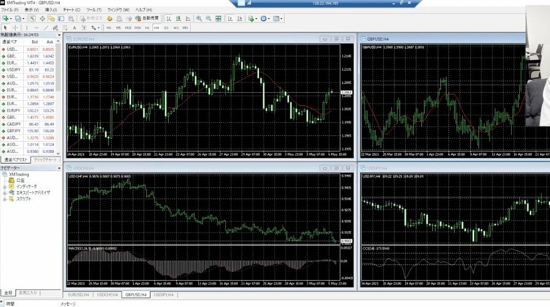Select CADJPY row in Market Watch
The width and height of the screenshot is (550, 307).
tap(28, 124)
